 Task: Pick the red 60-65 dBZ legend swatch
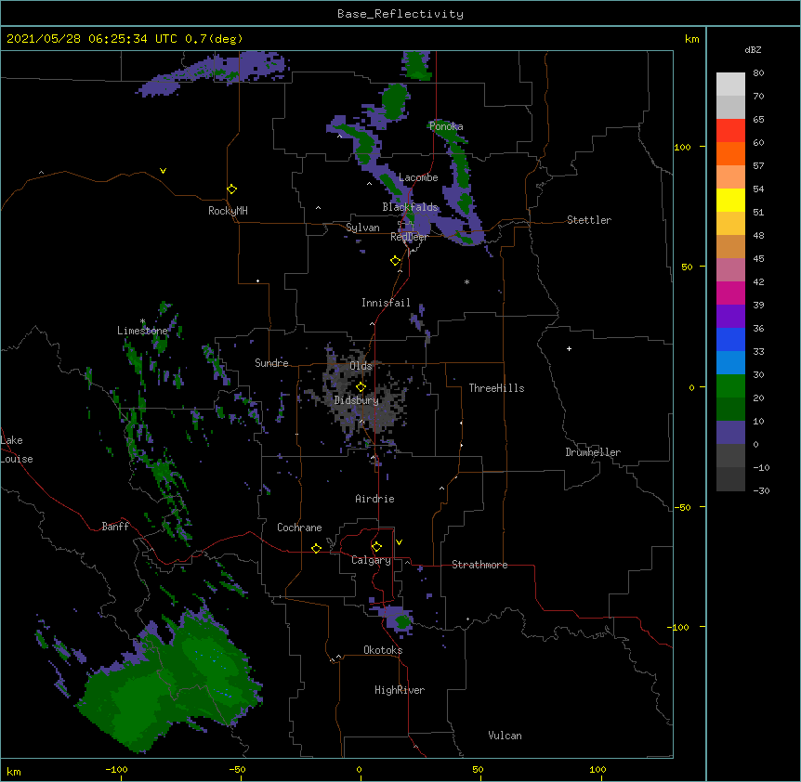[730, 130]
